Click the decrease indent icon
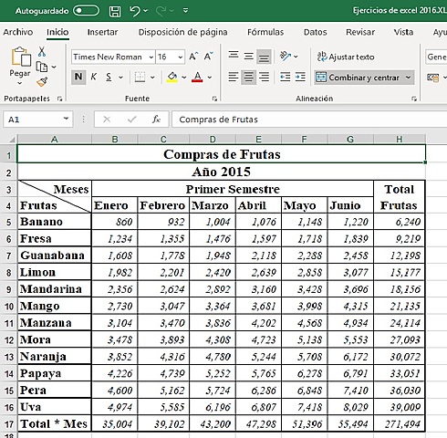The width and height of the screenshot is (447, 438). (x=286, y=78)
